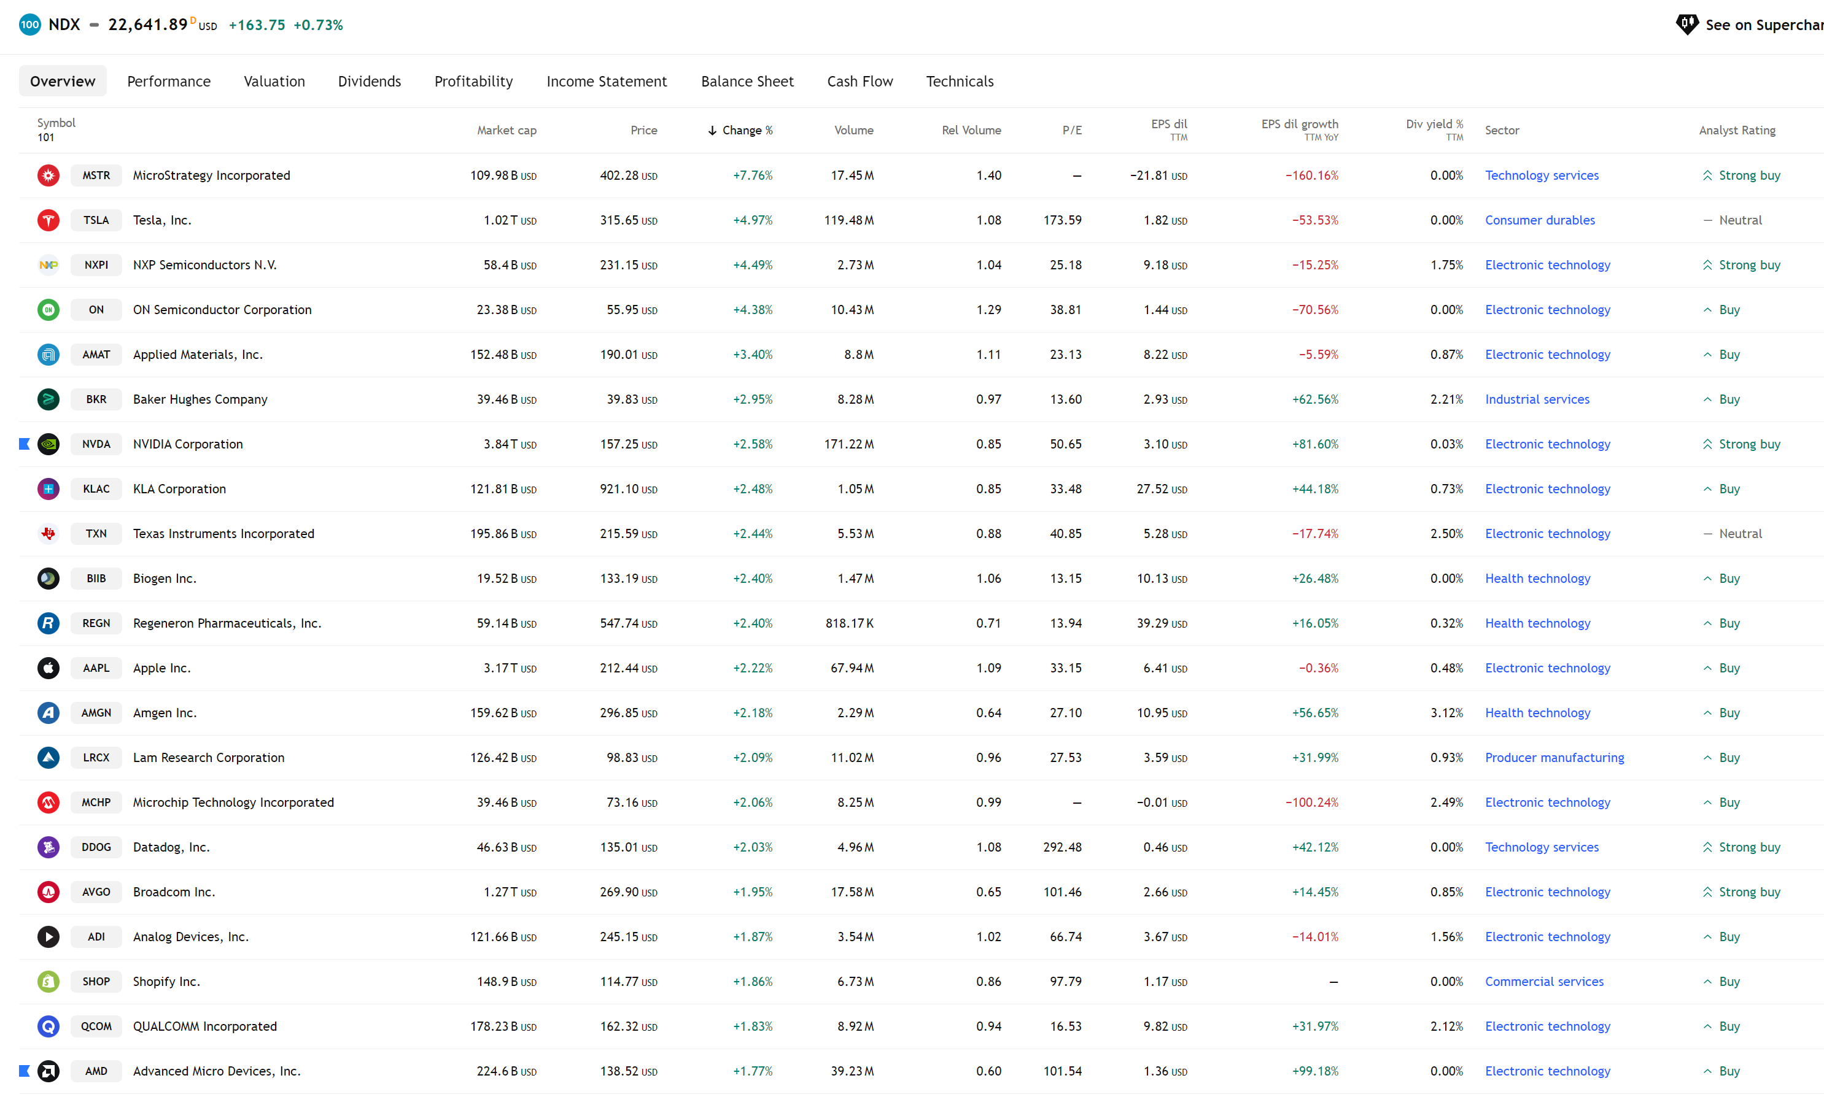Click the QUALCOMM logo icon
Viewport: 1824px width, 1097px height.
point(48,1026)
